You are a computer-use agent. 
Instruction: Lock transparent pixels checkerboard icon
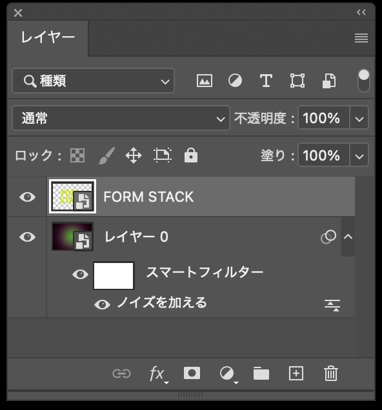77,155
